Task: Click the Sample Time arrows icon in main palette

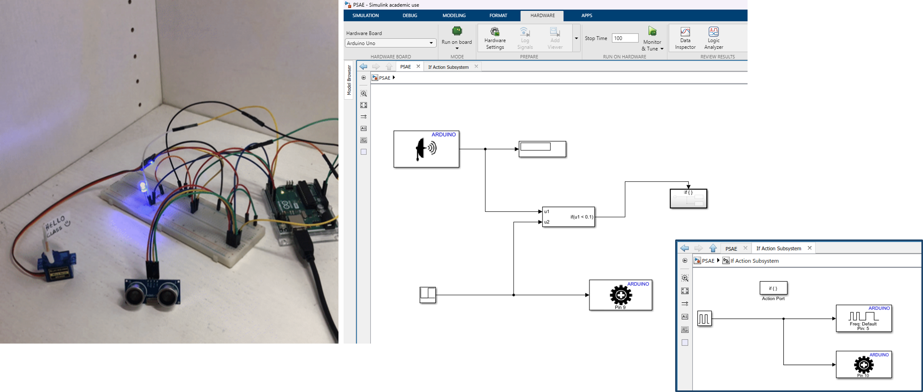Action: 363,117
